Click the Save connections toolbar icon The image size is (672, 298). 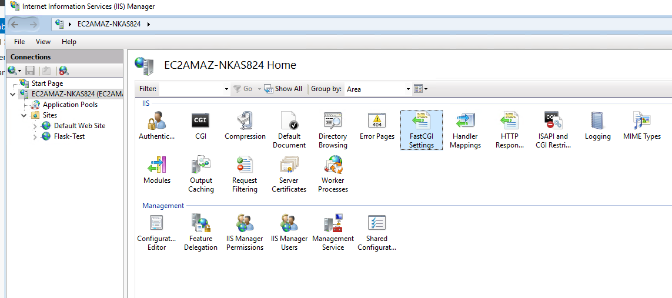coord(30,71)
